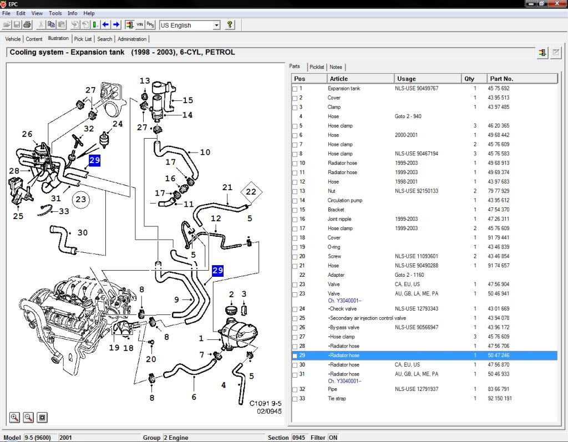
Task: Click the note edit icon beside the section title
Action: (556, 53)
